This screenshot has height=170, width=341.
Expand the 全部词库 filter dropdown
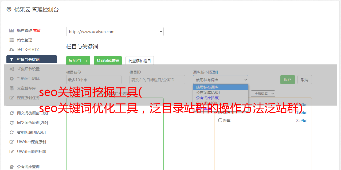click(263, 94)
